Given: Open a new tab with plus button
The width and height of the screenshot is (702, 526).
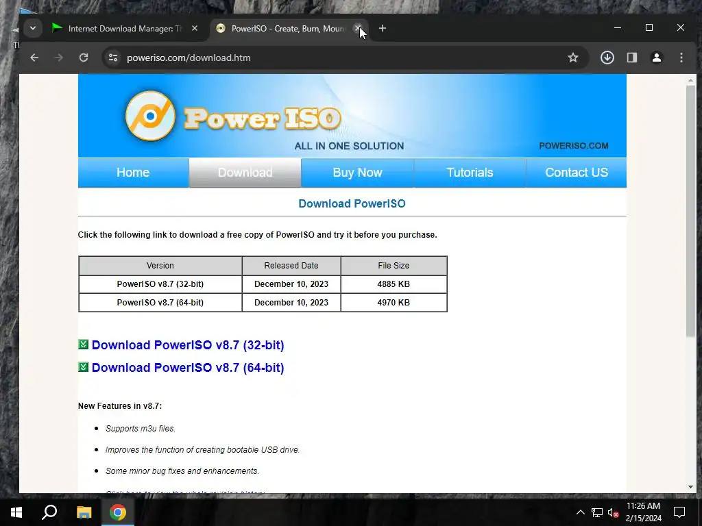Looking at the screenshot, I should (x=383, y=29).
